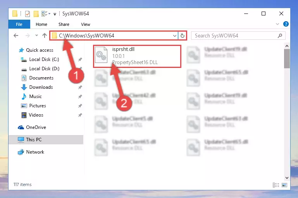Close the SysWOW64 window
Image resolution: width=298 pixels, height=198 pixels.
click(281, 14)
